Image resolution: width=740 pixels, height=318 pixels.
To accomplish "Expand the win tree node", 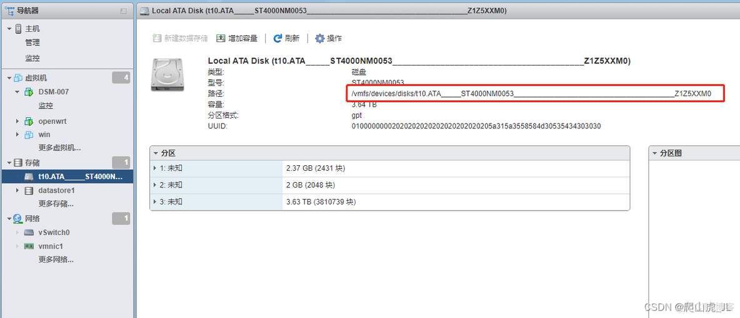I will (x=17, y=135).
